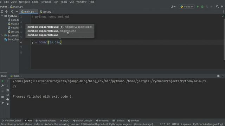Click the green Debug bug icon
Image resolution: width=225 pixels, height=126 pixels.
pyautogui.click(x=202, y=7)
